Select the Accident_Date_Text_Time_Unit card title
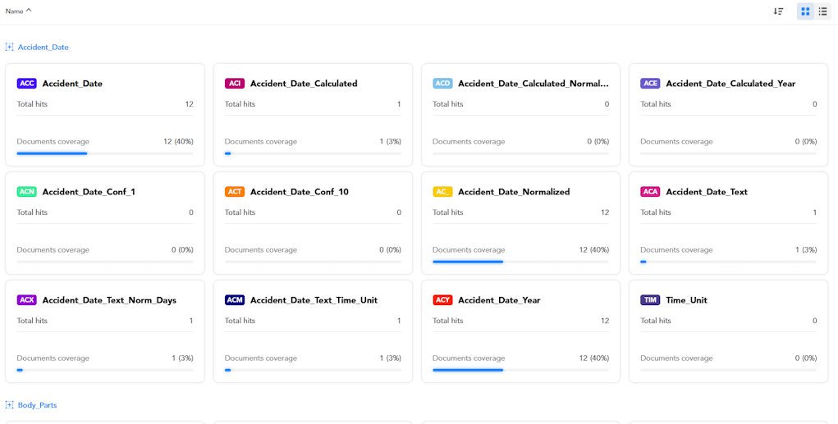This screenshot has width=838, height=424. tap(314, 300)
